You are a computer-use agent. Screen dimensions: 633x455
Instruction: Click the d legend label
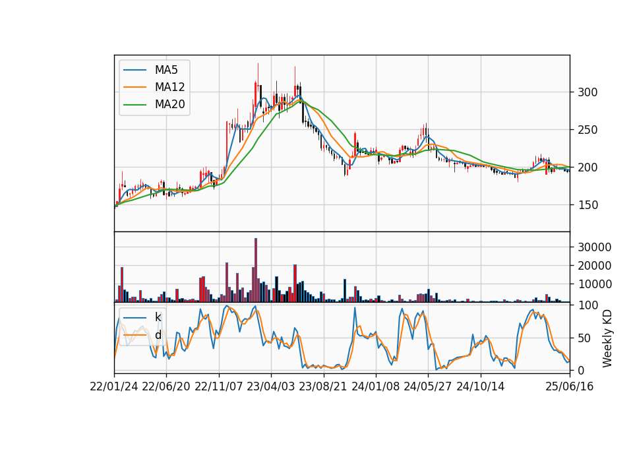click(x=158, y=335)
